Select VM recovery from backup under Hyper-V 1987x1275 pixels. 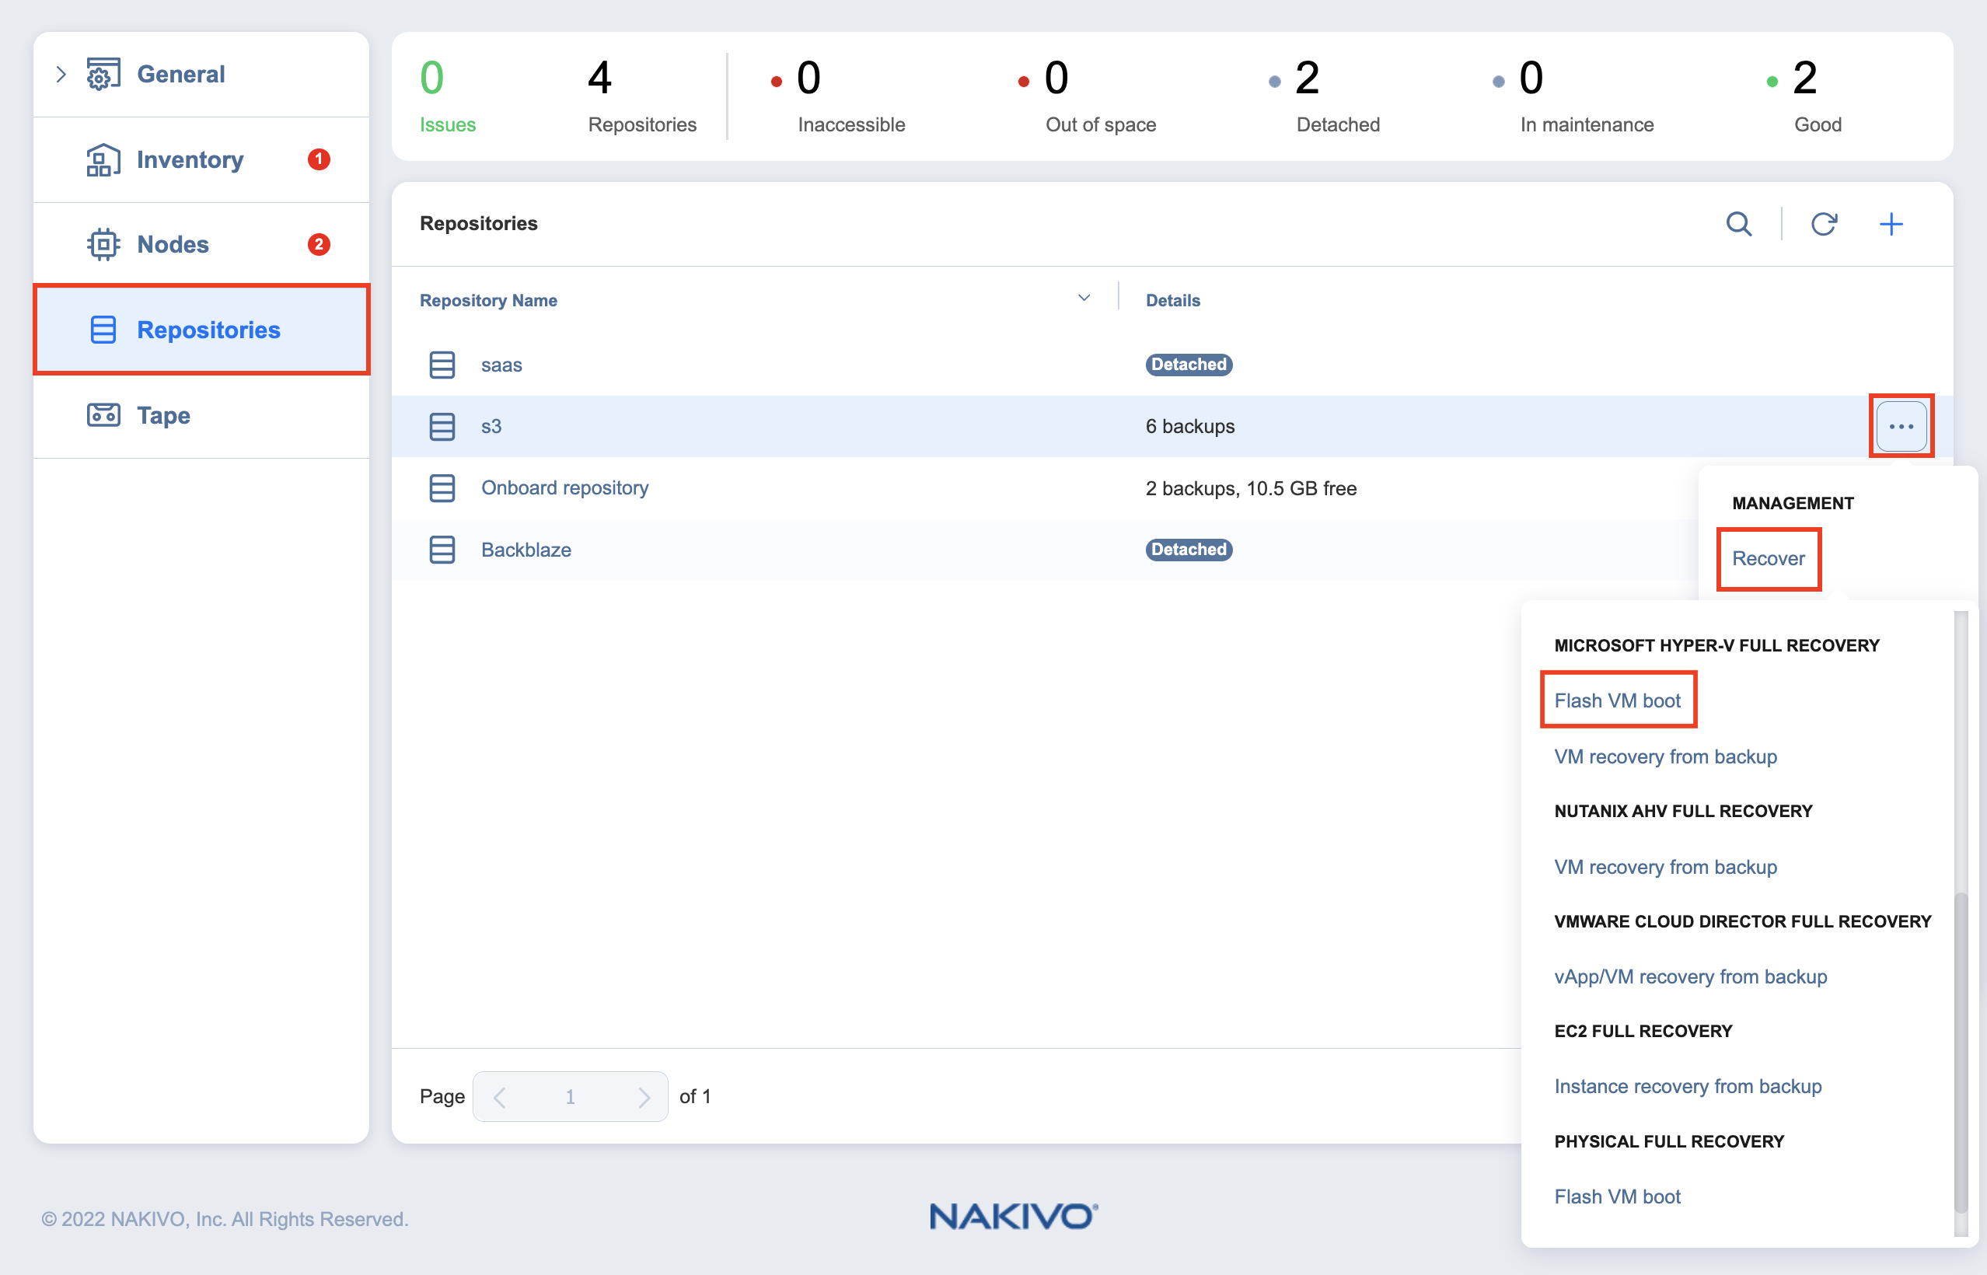point(1666,756)
